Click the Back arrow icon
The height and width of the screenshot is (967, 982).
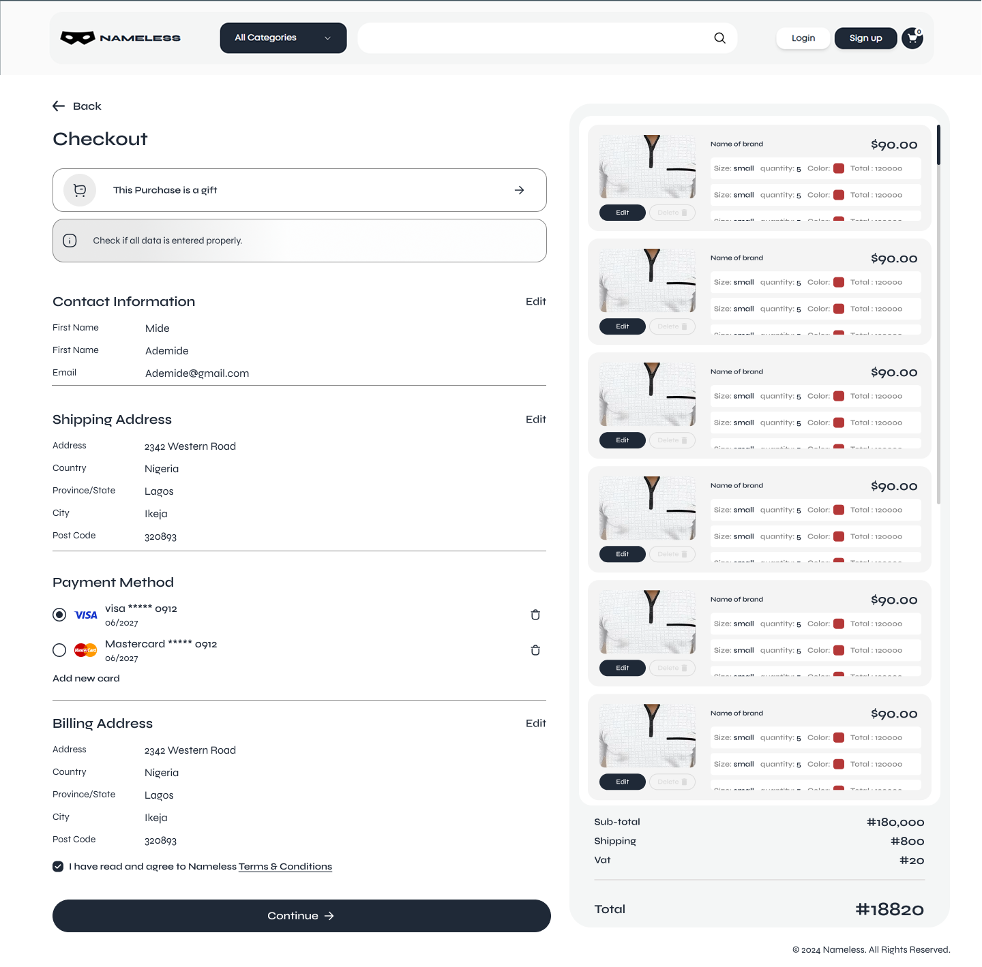point(59,106)
